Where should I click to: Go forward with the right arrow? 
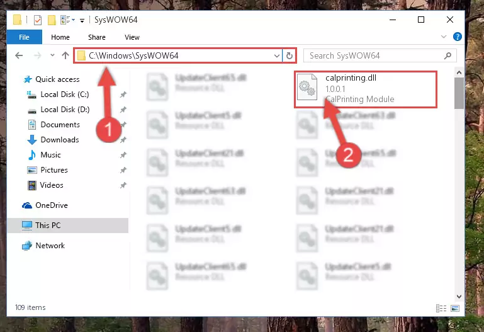[x=37, y=55]
